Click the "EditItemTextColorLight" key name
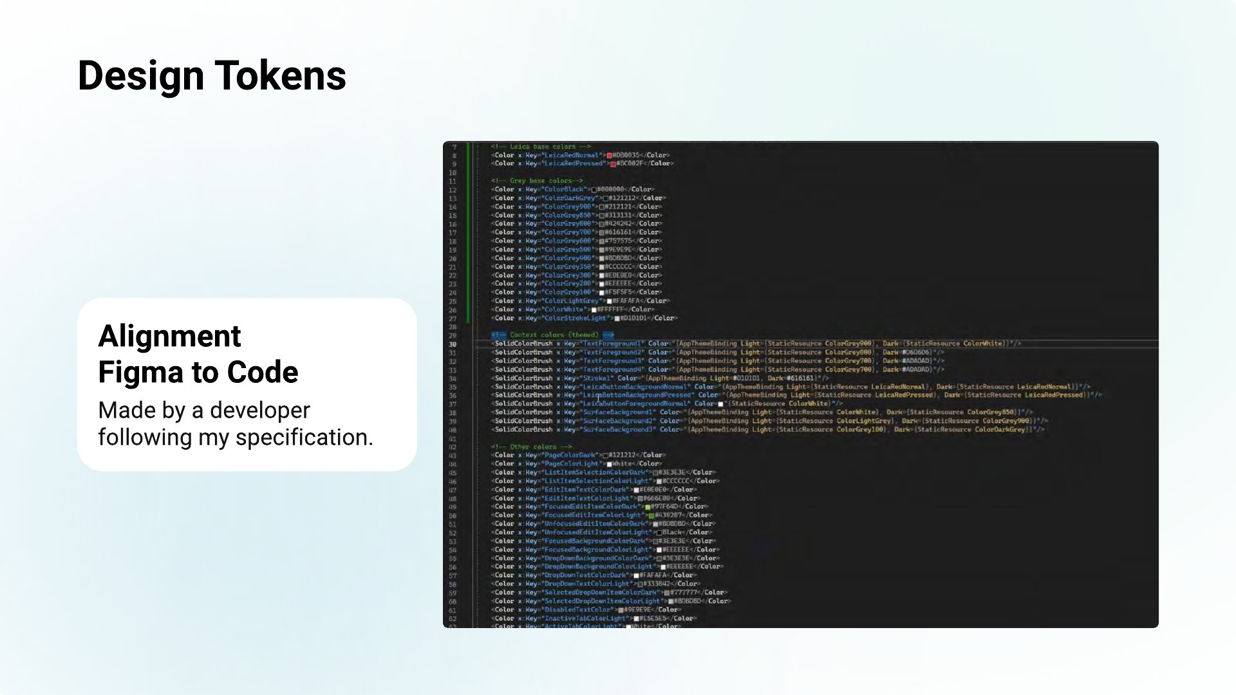This screenshot has height=695, width=1236. point(587,498)
